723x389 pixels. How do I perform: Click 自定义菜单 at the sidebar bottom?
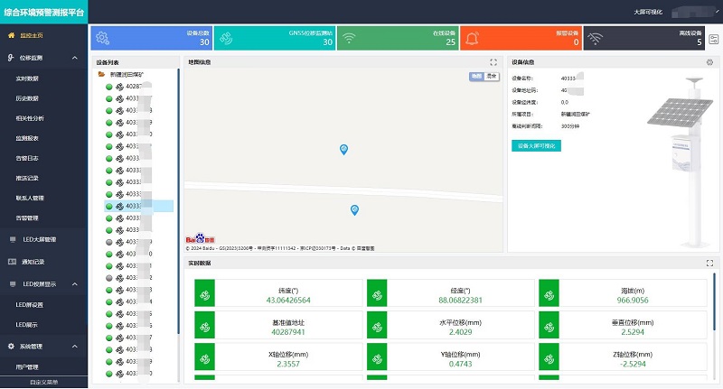43,382
